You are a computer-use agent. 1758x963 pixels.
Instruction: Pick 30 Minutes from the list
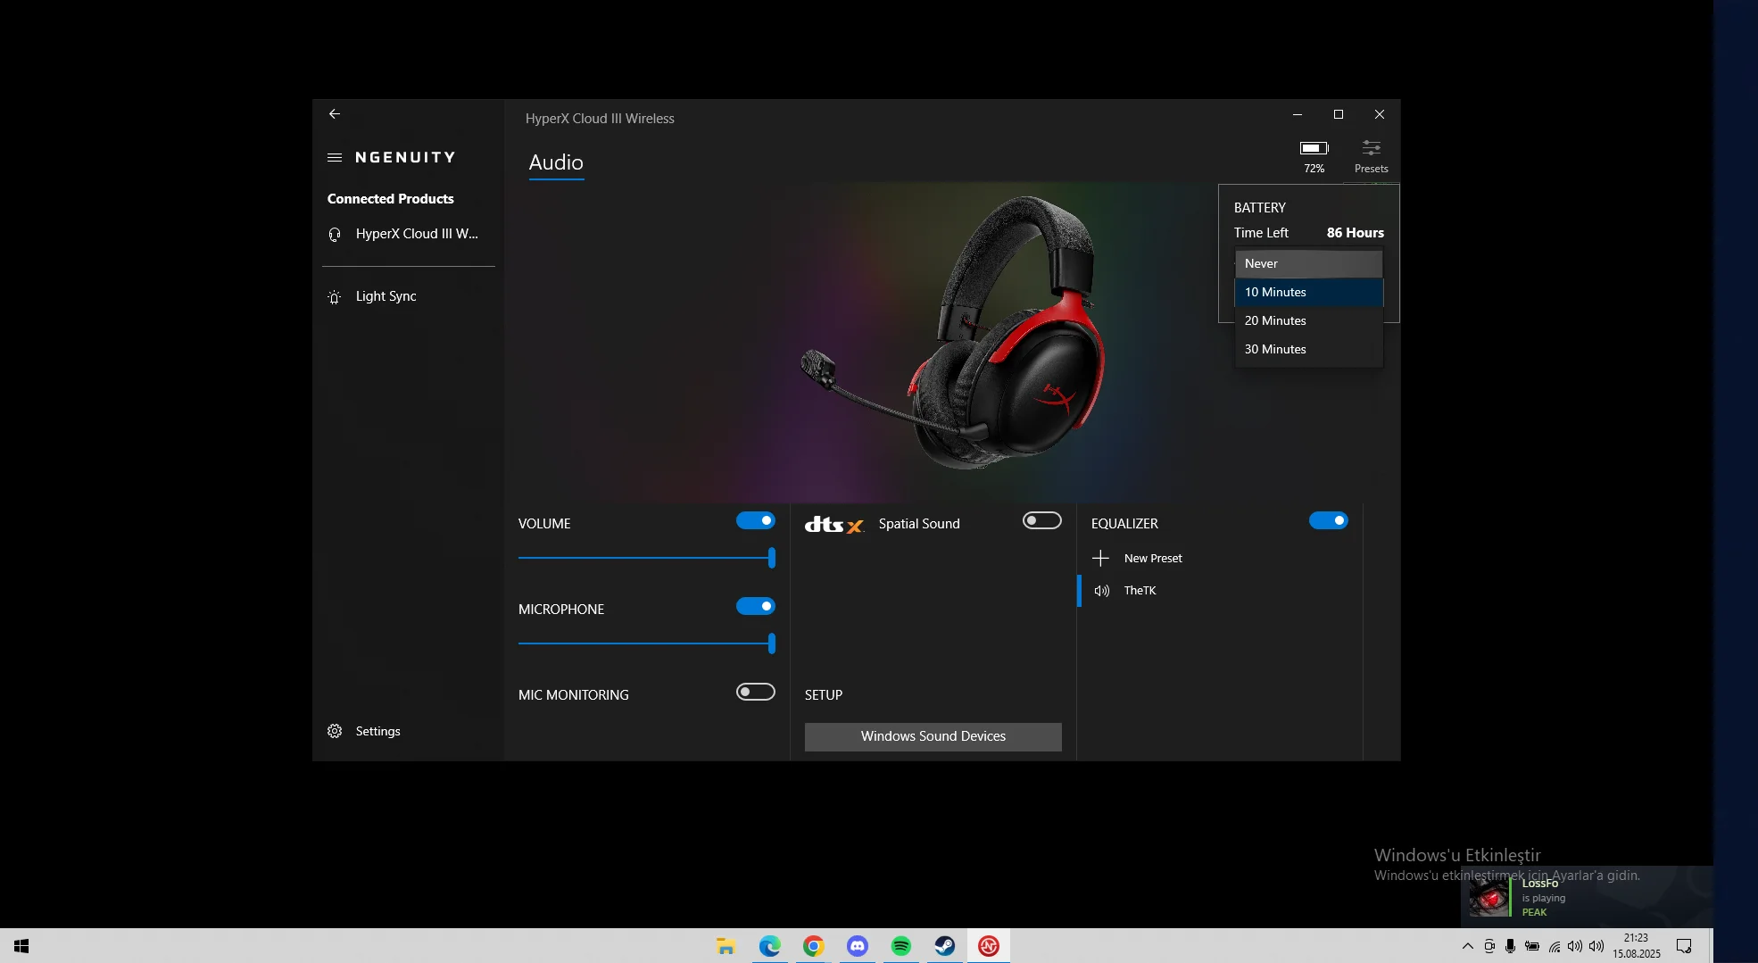click(1308, 349)
